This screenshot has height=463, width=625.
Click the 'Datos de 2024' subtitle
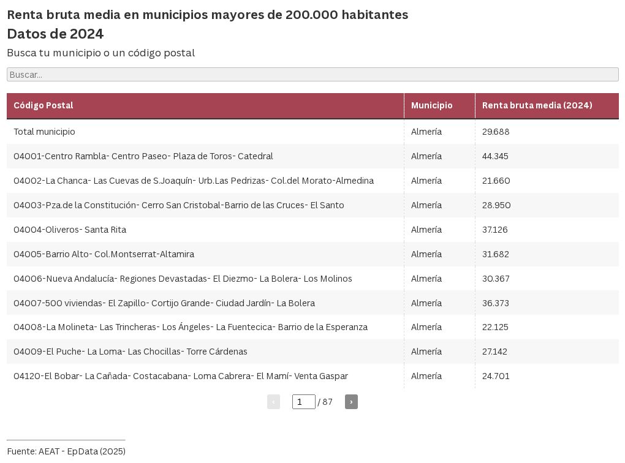pyautogui.click(x=55, y=34)
